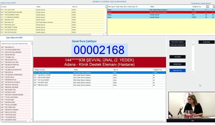Select the Temizlik Görevlisi YEDEK unit row
This screenshot has width=215, height=125.
(x=161, y=17)
